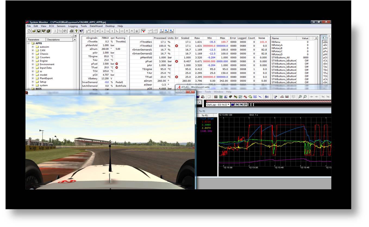This screenshot has height=227, width=369.
Task: Click the copy icon in System Monitor toolbar
Action: tap(60, 31)
